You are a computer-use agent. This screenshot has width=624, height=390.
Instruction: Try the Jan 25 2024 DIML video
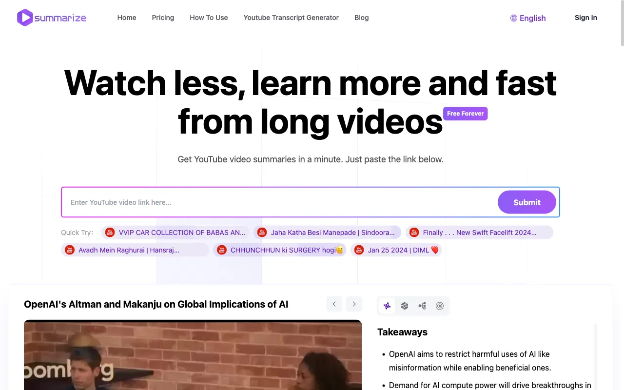pos(396,250)
